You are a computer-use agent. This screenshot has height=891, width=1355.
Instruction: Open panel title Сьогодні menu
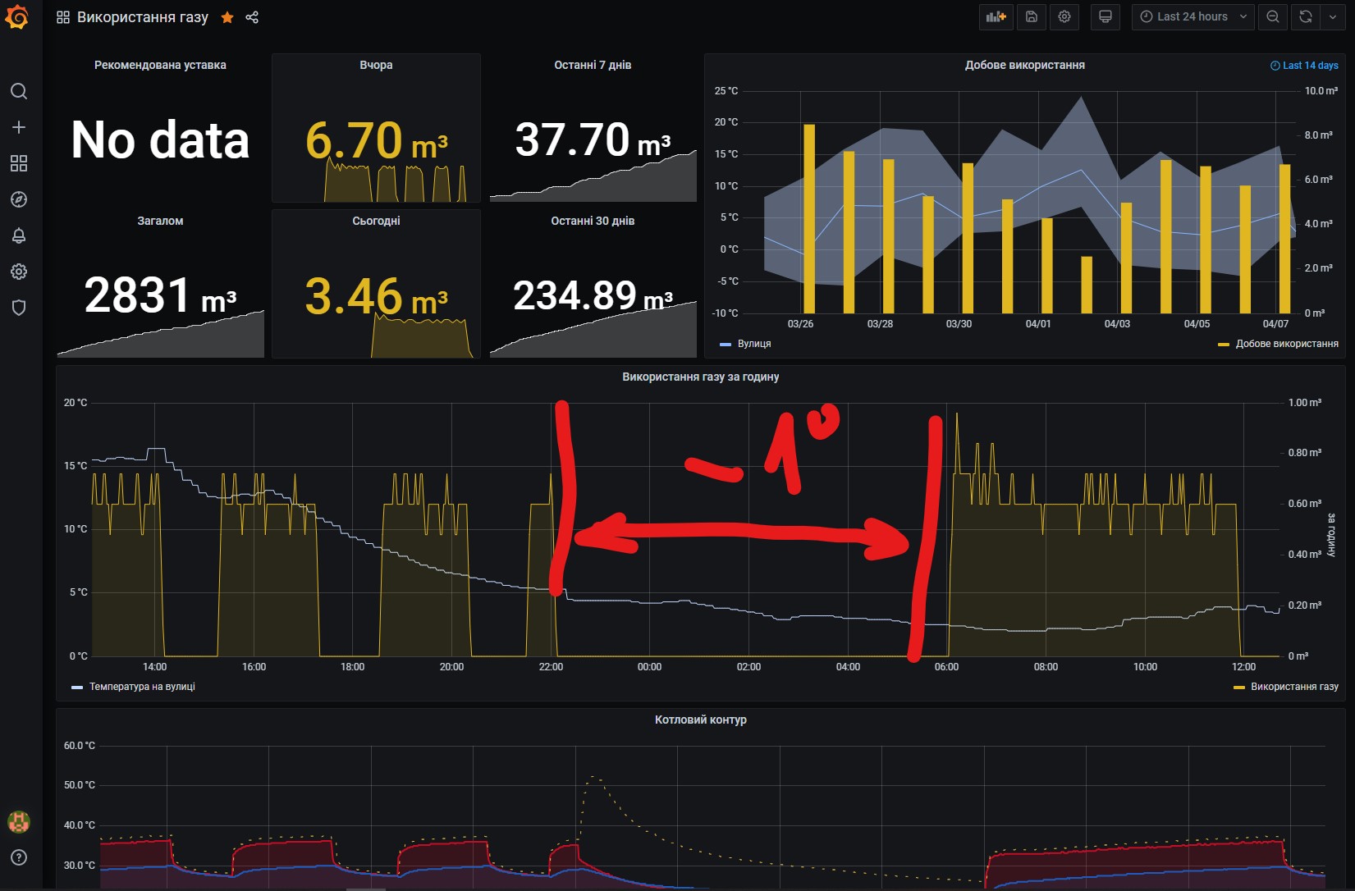[376, 221]
